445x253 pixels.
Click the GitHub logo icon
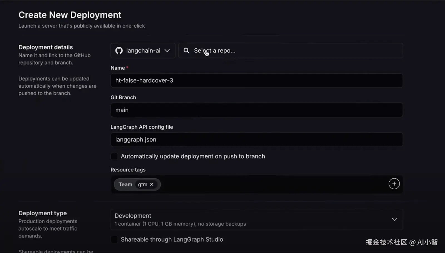(119, 50)
